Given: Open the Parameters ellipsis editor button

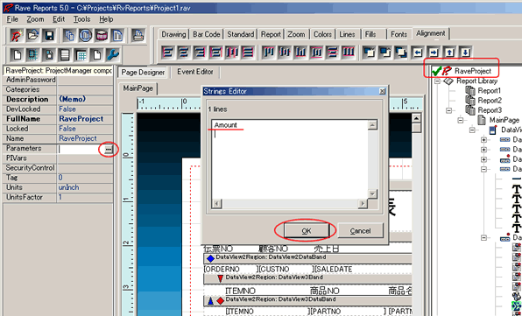Looking at the screenshot, I should [x=109, y=150].
